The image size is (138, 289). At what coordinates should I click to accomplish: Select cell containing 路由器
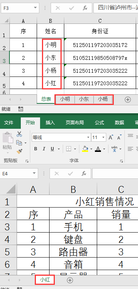73,252
